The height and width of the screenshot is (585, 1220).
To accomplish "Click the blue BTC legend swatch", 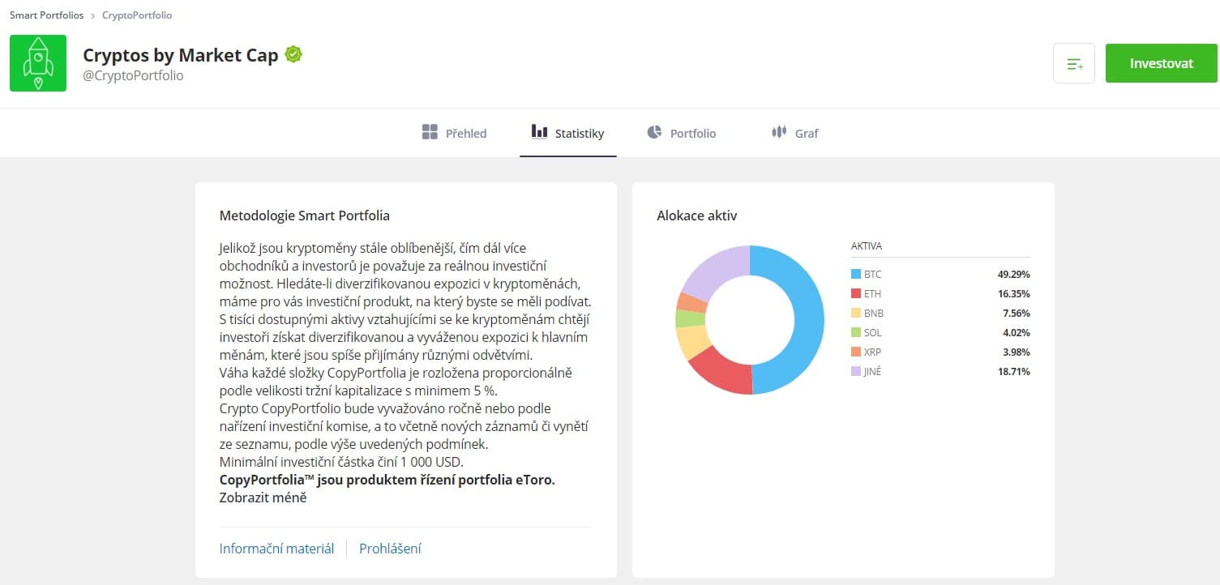I will 856,275.
